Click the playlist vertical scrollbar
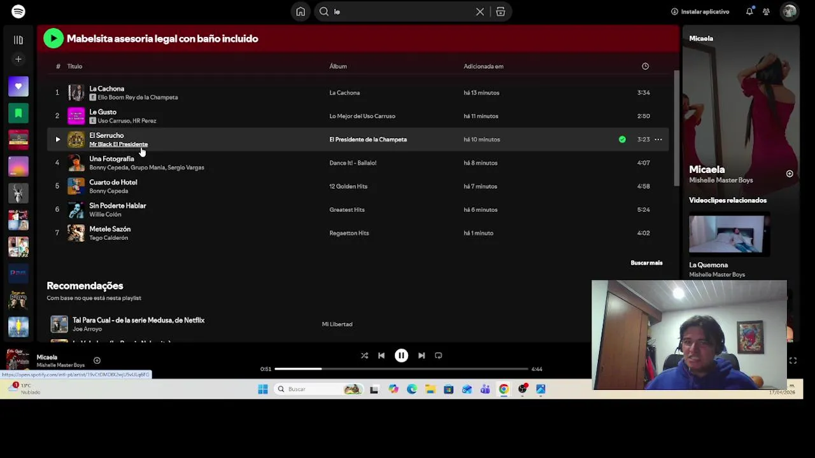This screenshot has width=815, height=458. [x=676, y=127]
